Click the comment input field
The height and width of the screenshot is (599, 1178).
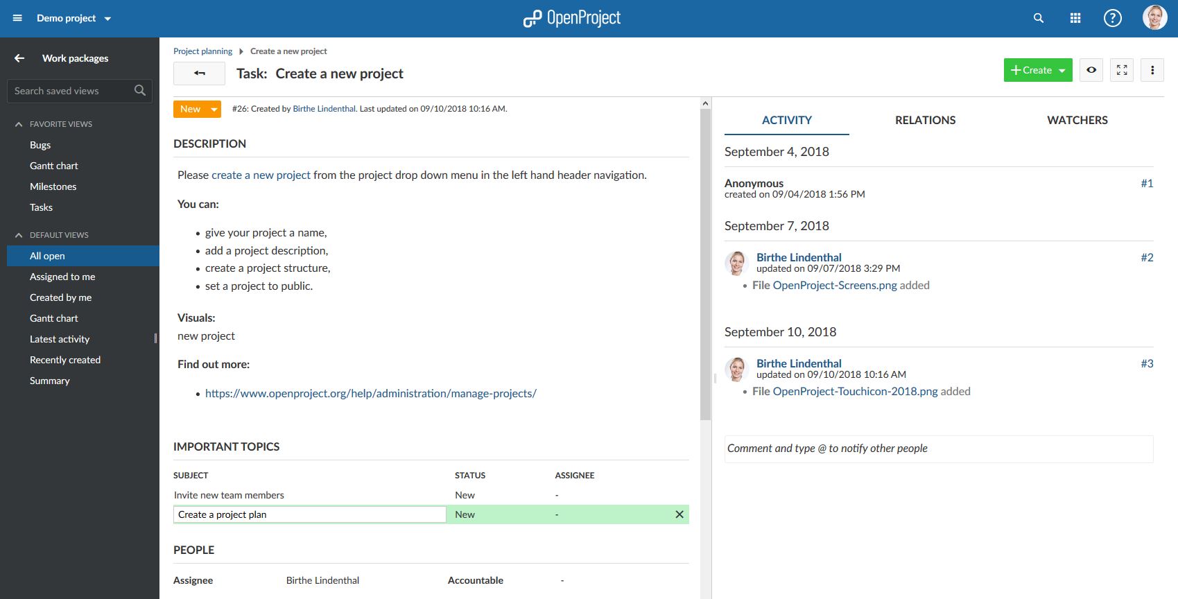(938, 449)
